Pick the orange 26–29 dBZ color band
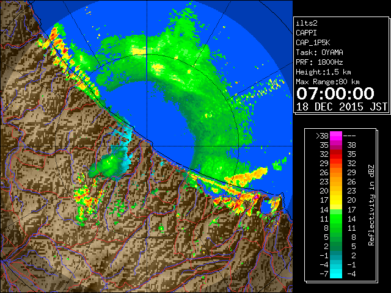 pos(336,173)
